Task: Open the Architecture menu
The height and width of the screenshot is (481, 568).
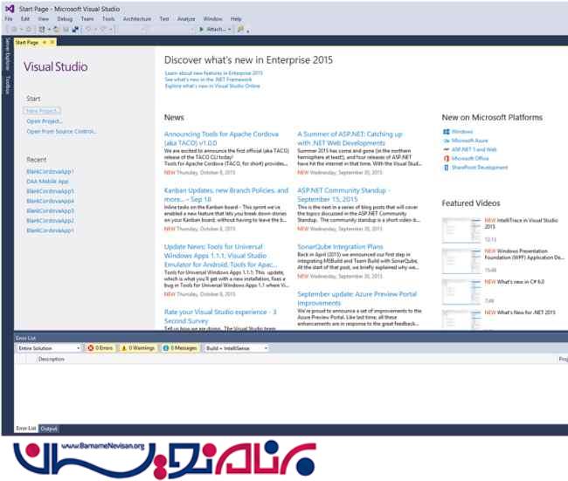Action: pos(137,19)
